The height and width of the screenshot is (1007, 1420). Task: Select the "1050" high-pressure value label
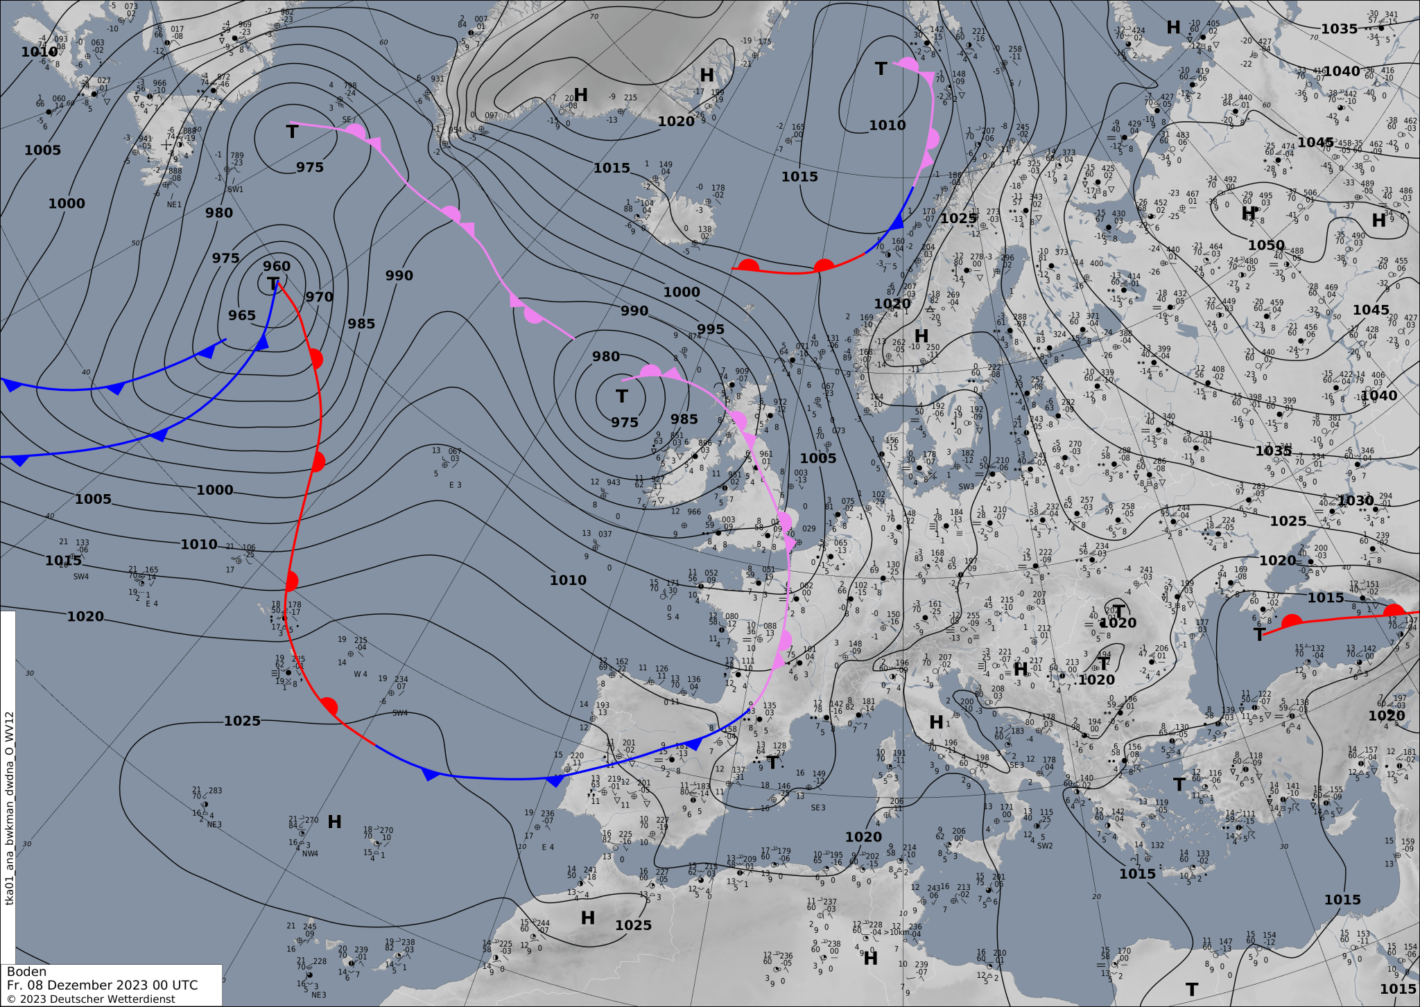1266,245
